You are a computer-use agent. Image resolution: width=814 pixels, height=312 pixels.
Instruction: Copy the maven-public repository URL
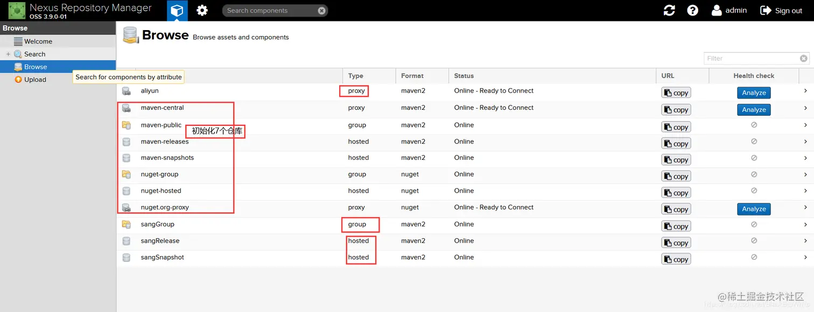(676, 127)
